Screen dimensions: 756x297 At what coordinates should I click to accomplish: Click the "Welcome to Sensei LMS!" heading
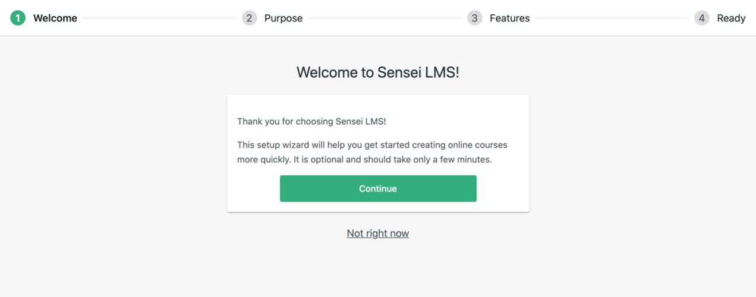[378, 72]
